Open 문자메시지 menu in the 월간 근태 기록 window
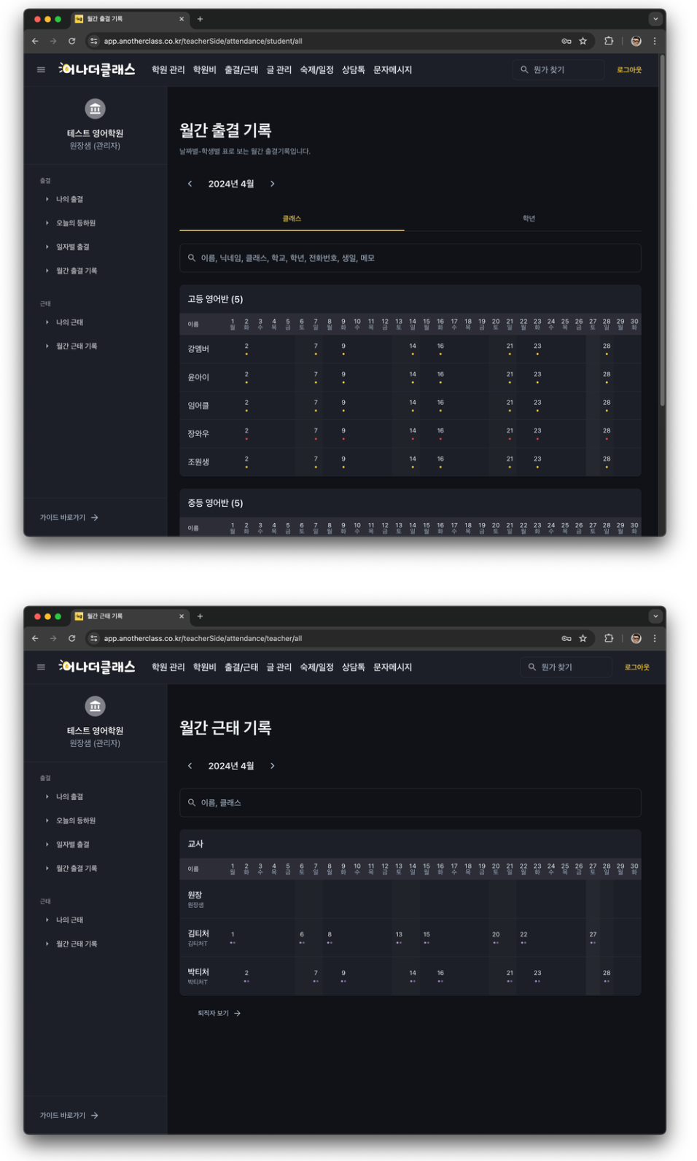This screenshot has width=697, height=1161. pyautogui.click(x=392, y=667)
